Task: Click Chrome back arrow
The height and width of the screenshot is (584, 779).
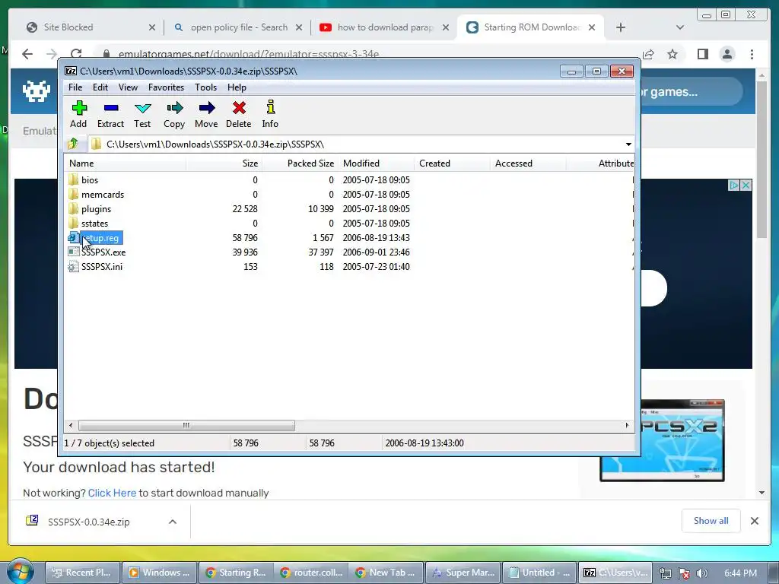Action: tap(27, 54)
